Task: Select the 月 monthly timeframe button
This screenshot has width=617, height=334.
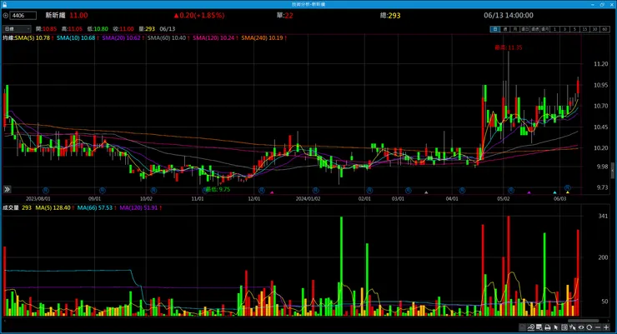Action: [515, 29]
